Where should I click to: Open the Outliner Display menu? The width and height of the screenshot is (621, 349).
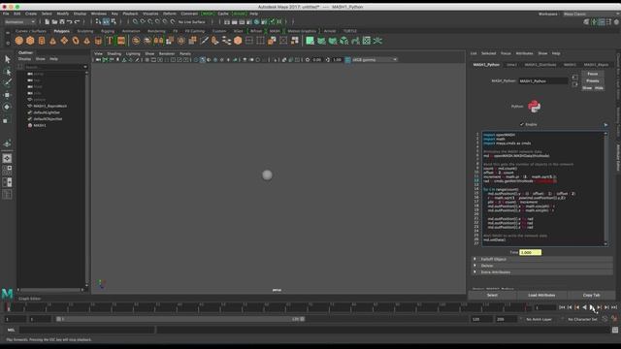tap(24, 59)
